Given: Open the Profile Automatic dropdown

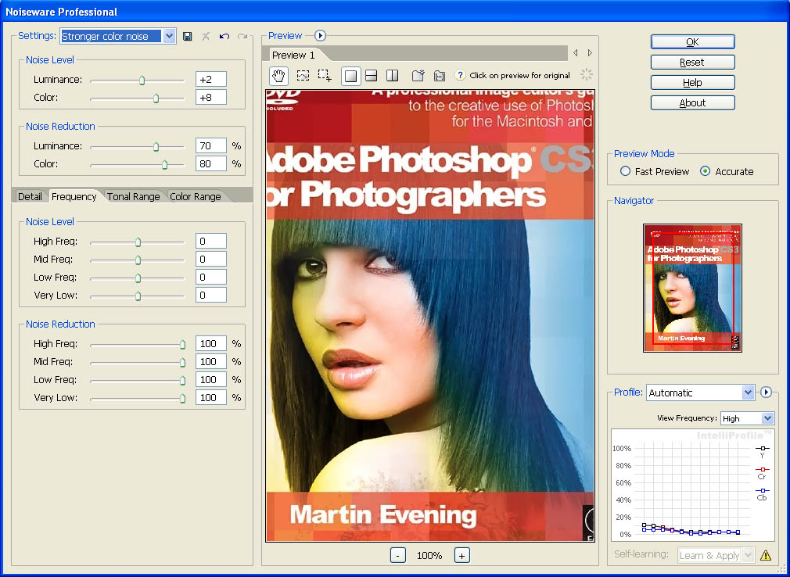Looking at the screenshot, I should (x=748, y=392).
